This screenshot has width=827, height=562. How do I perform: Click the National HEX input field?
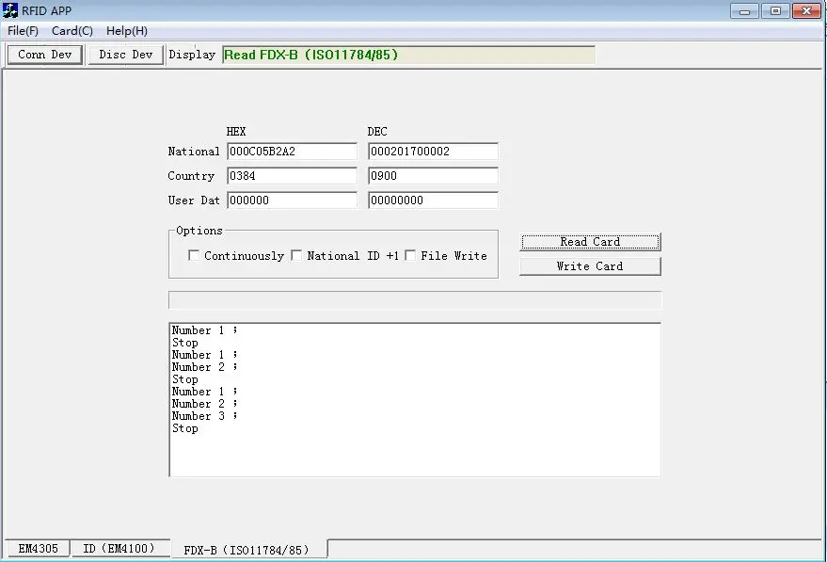[x=293, y=152]
